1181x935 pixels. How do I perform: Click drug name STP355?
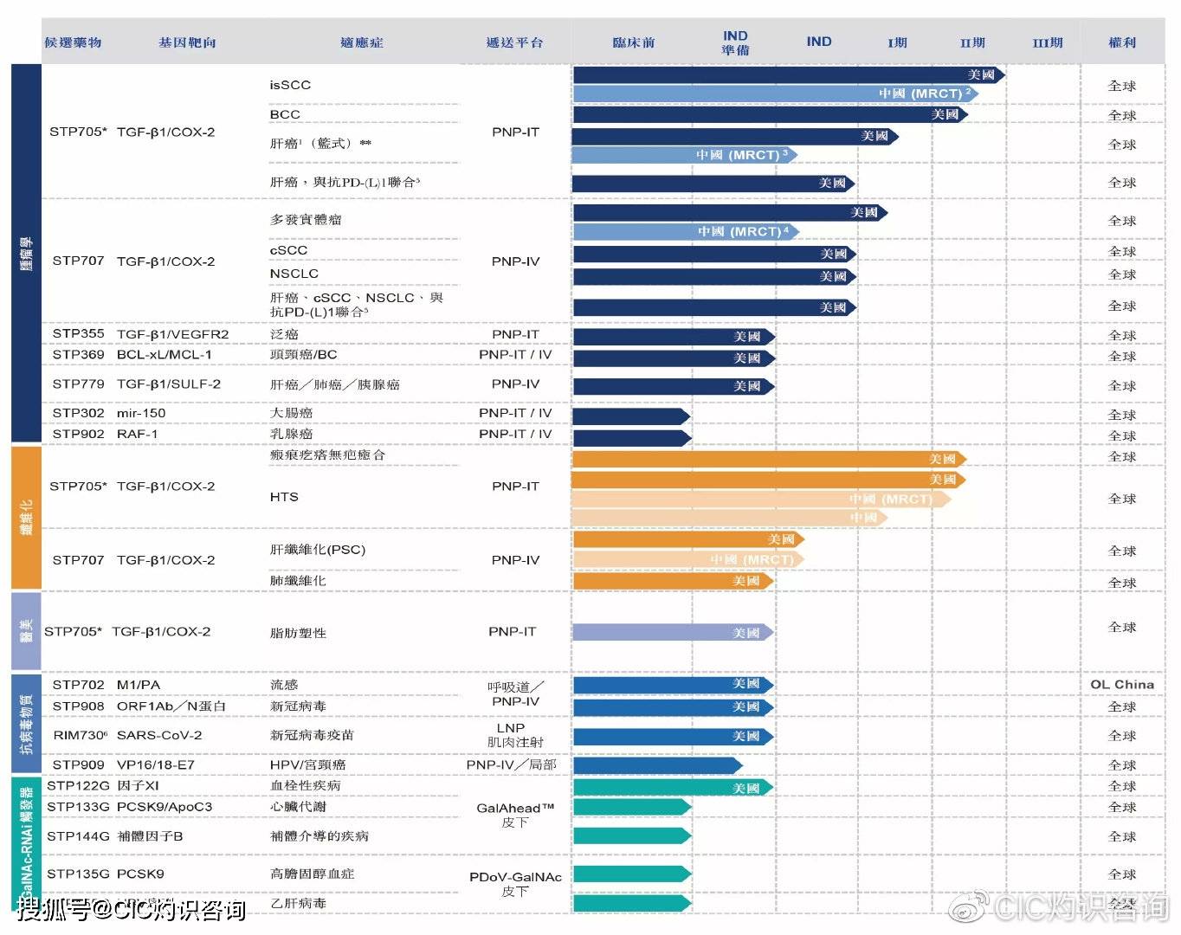78,333
